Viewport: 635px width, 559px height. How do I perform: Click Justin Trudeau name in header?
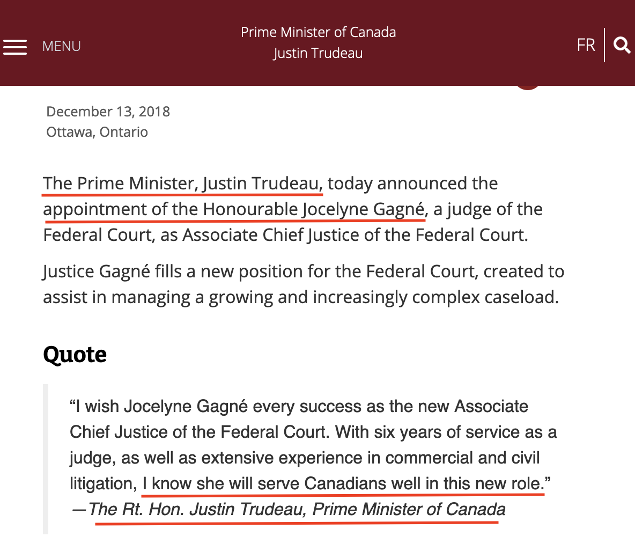tap(318, 53)
